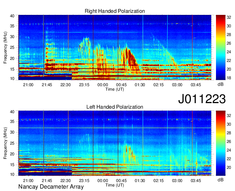Click the 32 dB tick on Right Handed colorbar
Screen dimensions: 235x191
pos(229,17)
